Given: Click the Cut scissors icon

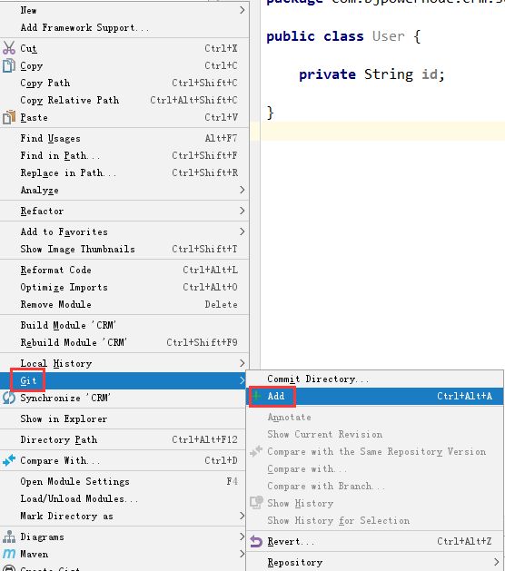Looking at the screenshot, I should point(9,48).
